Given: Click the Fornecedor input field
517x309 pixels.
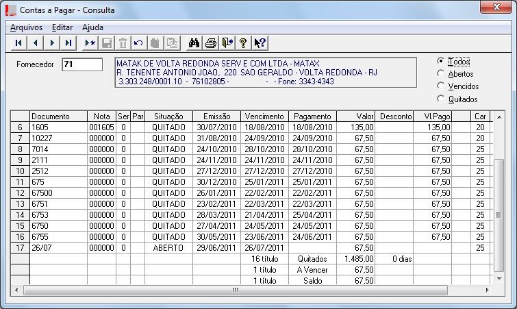Looking at the screenshot, I should pyautogui.click(x=82, y=64).
